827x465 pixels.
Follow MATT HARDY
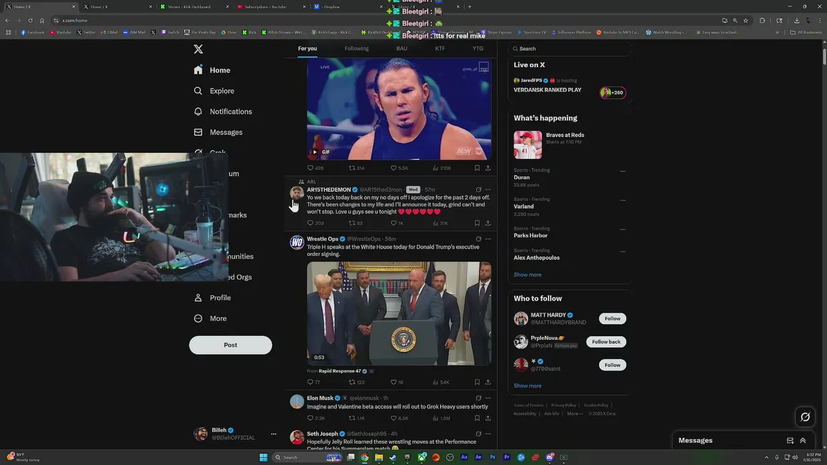tap(612, 318)
